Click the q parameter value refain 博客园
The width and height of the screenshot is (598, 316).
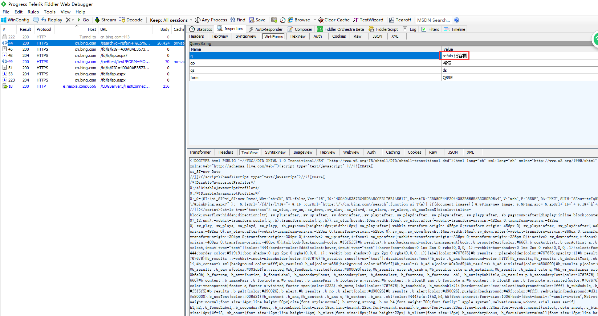coord(455,55)
